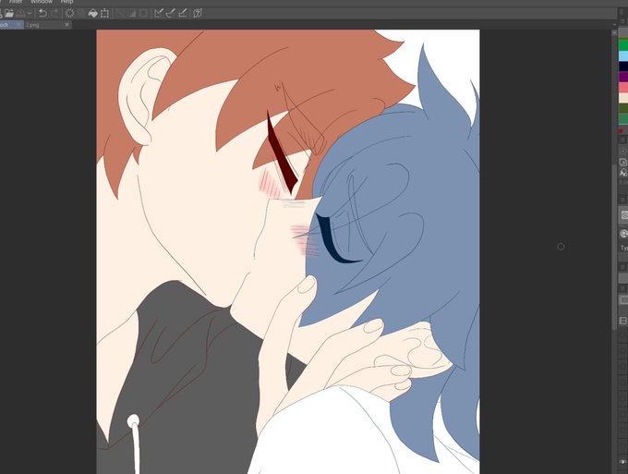Open the Filter menu
The width and height of the screenshot is (628, 474).
click(16, 2)
